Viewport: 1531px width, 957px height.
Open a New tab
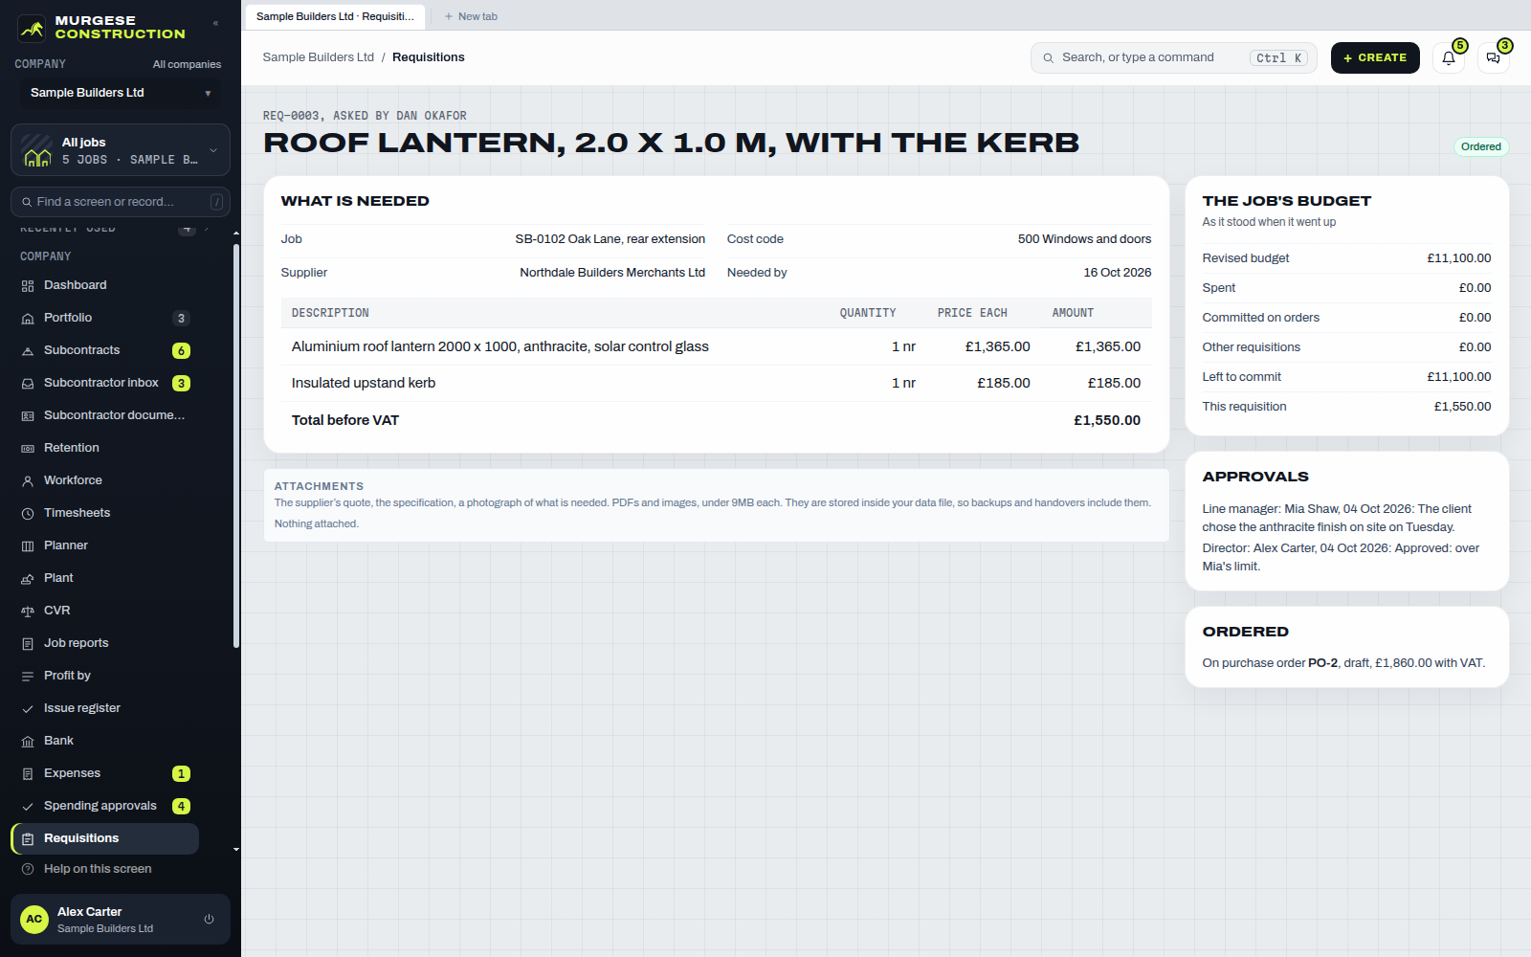(471, 16)
